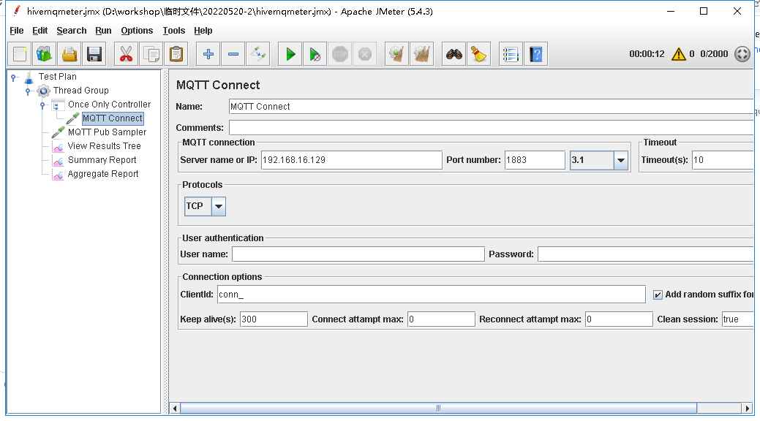Start the test with the green Start icon

click(289, 53)
